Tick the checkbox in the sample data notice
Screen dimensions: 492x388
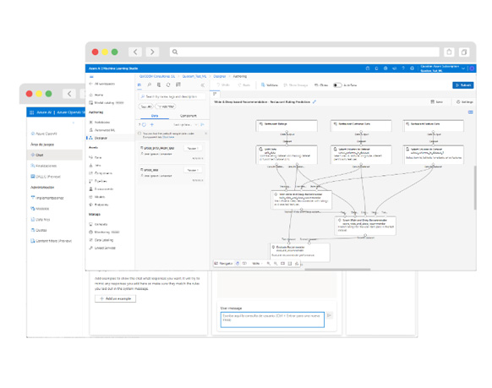point(139,134)
